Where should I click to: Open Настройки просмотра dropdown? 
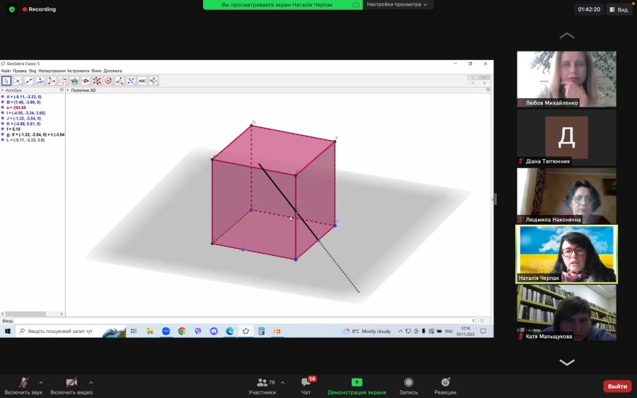(397, 4)
